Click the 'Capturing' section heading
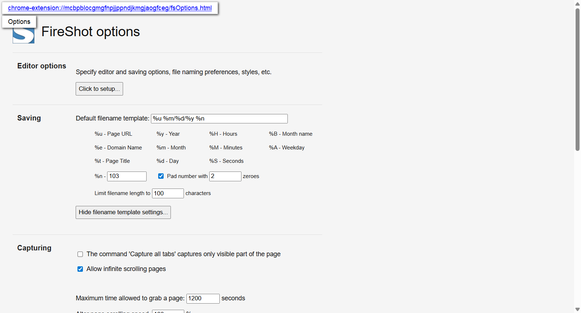 (x=34, y=248)
